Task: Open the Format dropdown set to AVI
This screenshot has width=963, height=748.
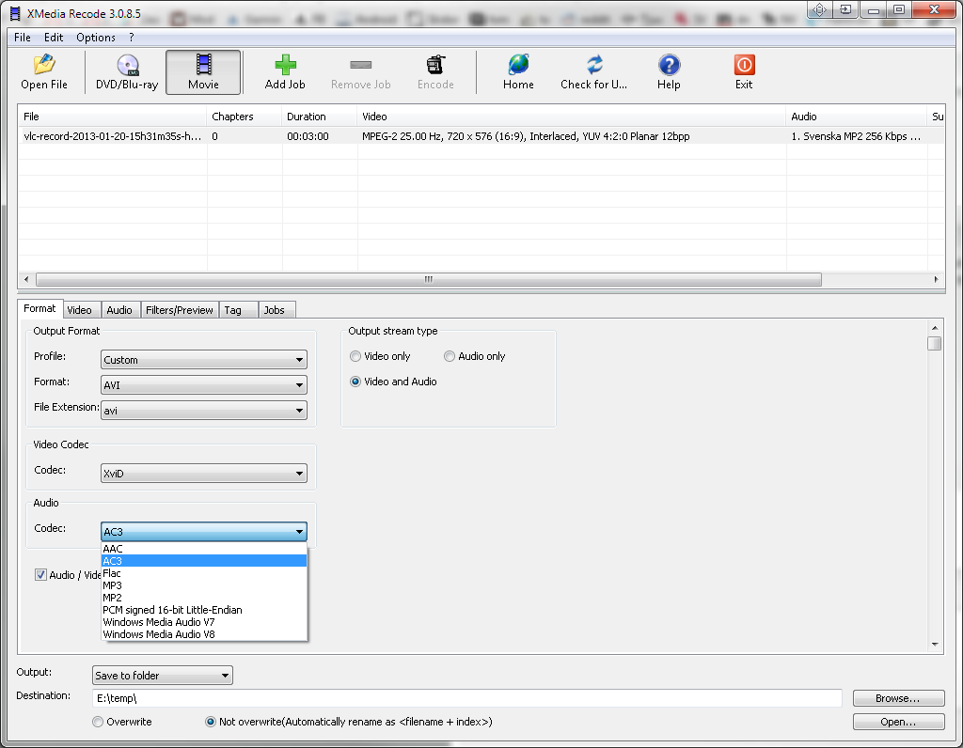Action: point(204,384)
